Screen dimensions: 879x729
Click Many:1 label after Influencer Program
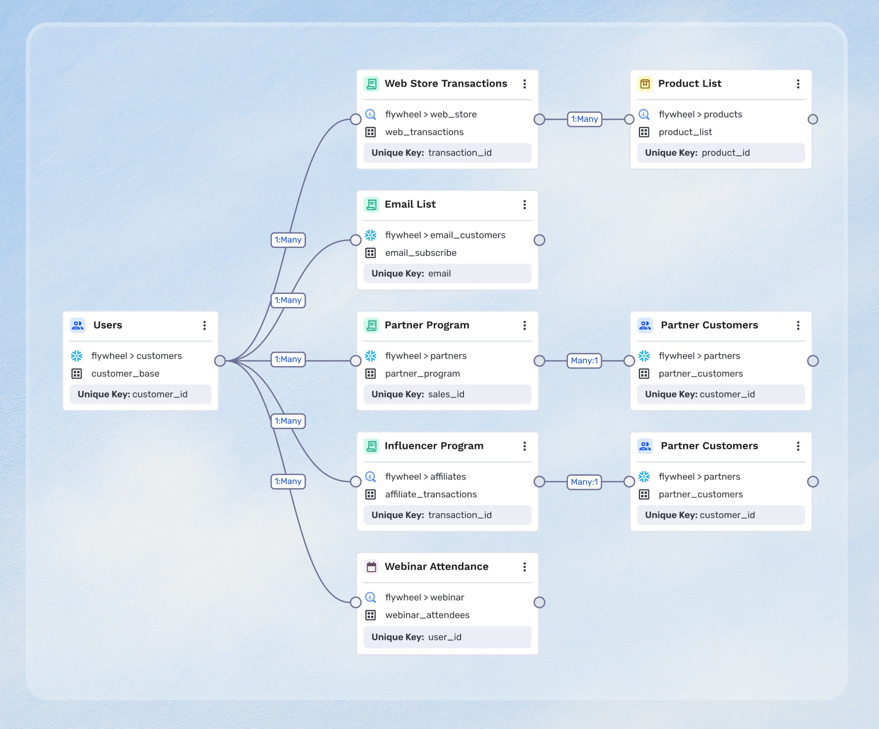[584, 482]
